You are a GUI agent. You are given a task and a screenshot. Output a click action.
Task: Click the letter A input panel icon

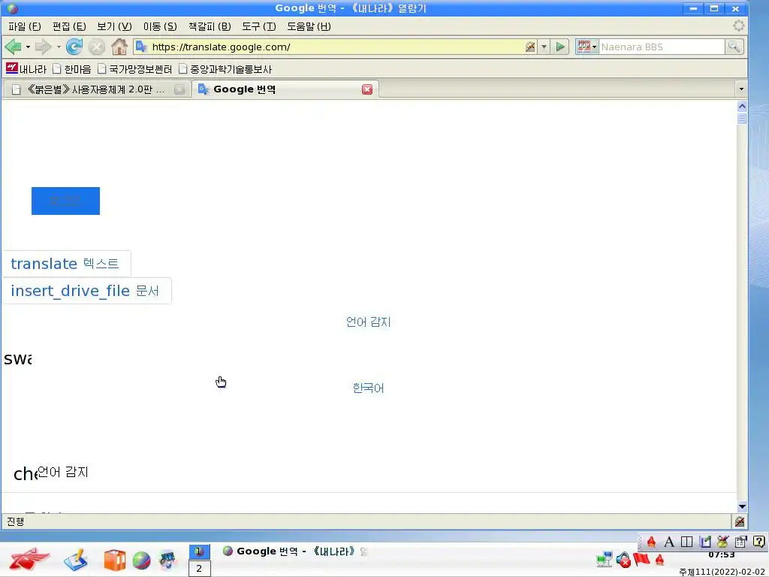click(669, 542)
